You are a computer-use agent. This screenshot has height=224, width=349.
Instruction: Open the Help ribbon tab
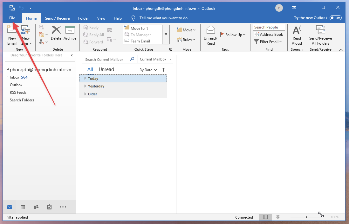pyautogui.click(x=118, y=18)
